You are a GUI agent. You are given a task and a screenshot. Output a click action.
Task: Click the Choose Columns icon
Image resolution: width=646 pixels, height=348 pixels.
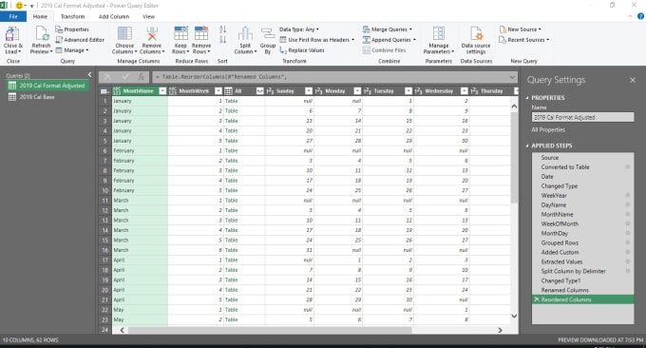(124, 34)
